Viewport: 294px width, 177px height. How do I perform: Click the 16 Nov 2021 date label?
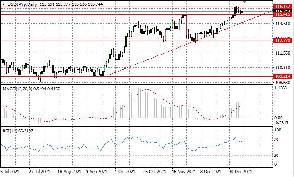point(184,172)
